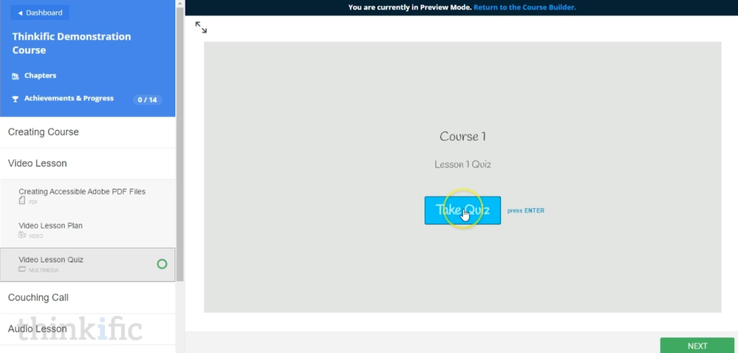Click the Chapters list icon
Image resolution: width=738 pixels, height=353 pixels.
(x=15, y=76)
